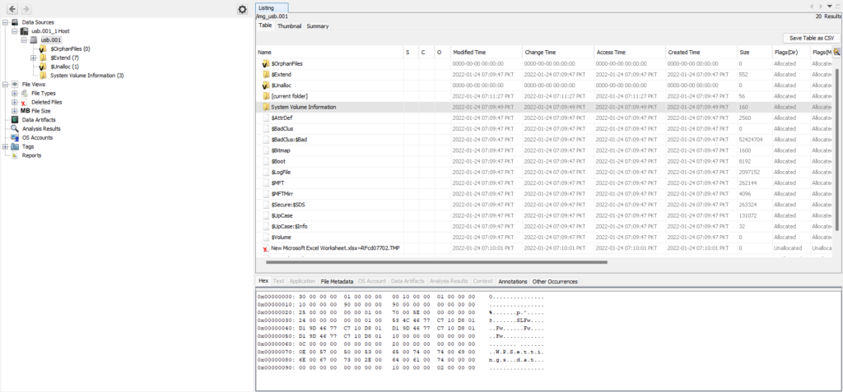Sort by Modified Time column header

coord(487,52)
